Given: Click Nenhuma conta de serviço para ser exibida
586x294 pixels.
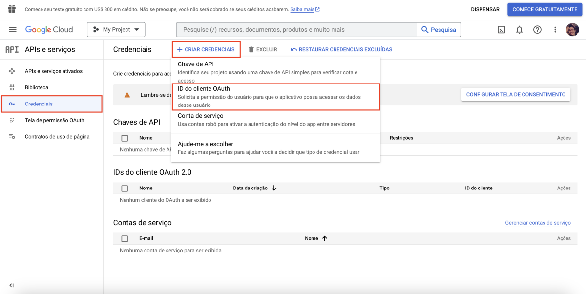Looking at the screenshot, I should 170,250.
